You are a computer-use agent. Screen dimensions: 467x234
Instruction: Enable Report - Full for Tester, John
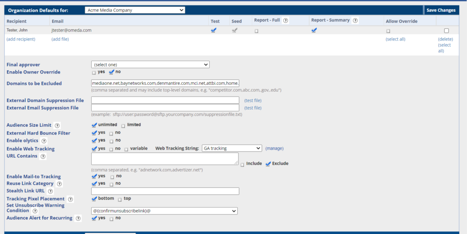pyautogui.click(x=256, y=31)
